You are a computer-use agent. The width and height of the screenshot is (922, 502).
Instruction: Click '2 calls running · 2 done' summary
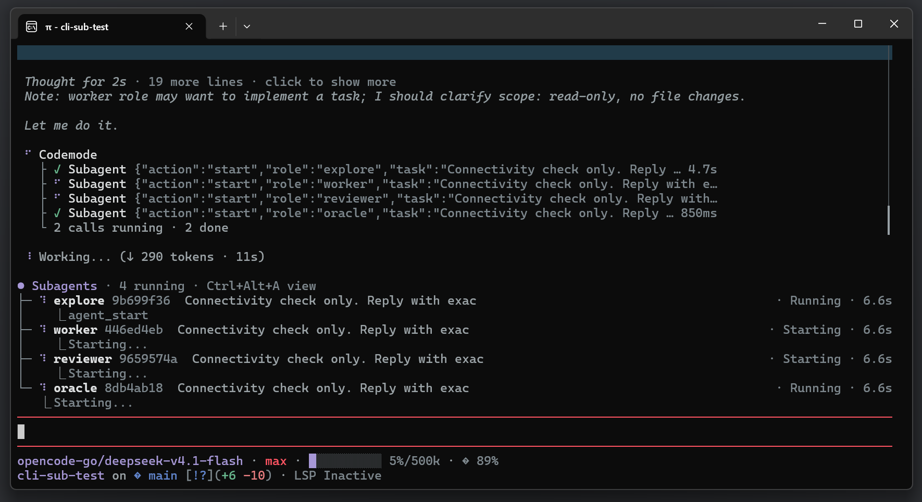[141, 228]
